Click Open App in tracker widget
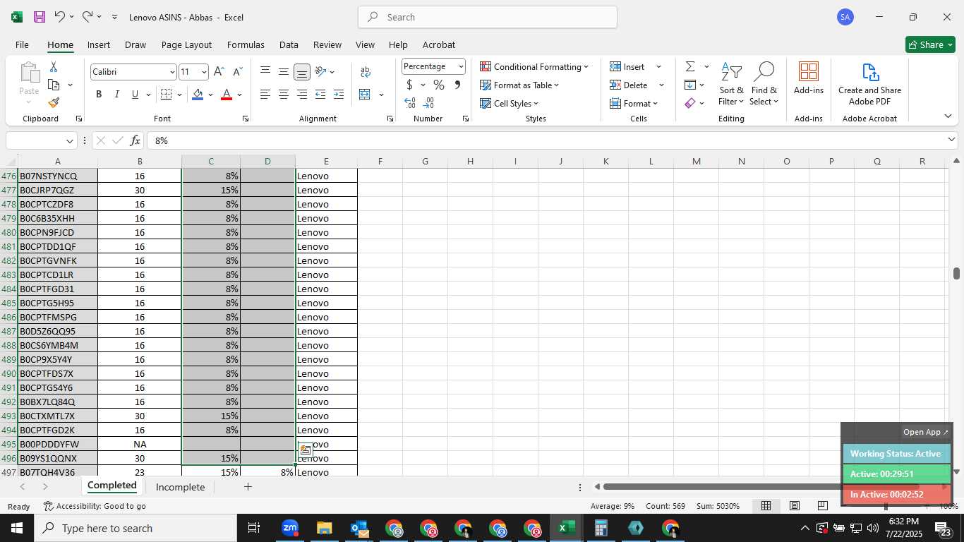Viewport: 964px width, 542px height. pyautogui.click(x=926, y=432)
